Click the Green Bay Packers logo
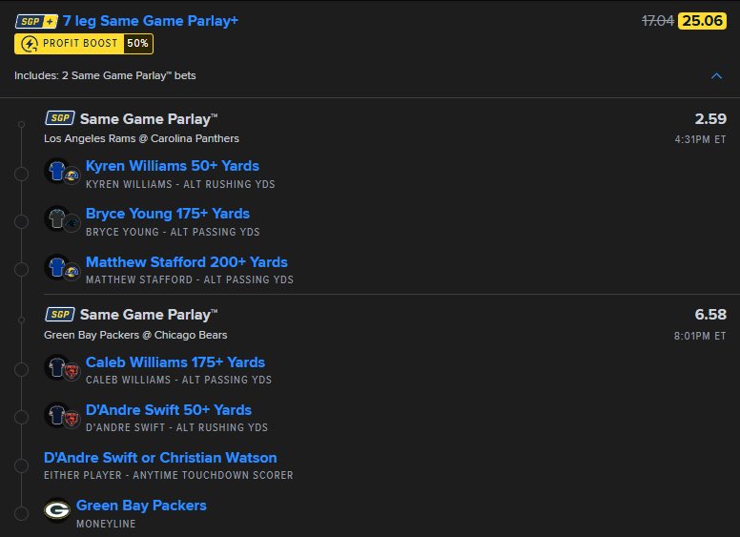740x537 pixels. click(57, 510)
